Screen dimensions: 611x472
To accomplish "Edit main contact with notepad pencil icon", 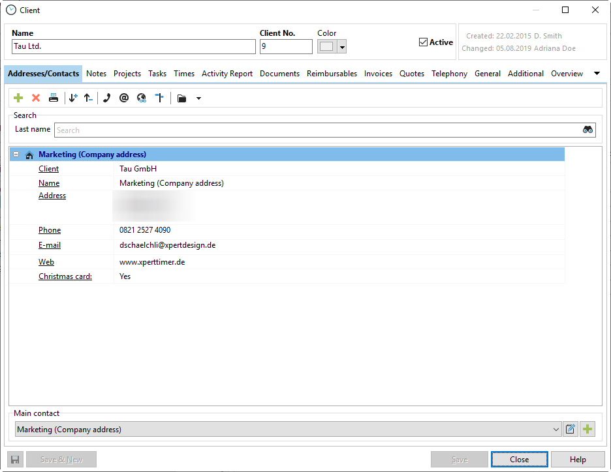I will pos(571,429).
